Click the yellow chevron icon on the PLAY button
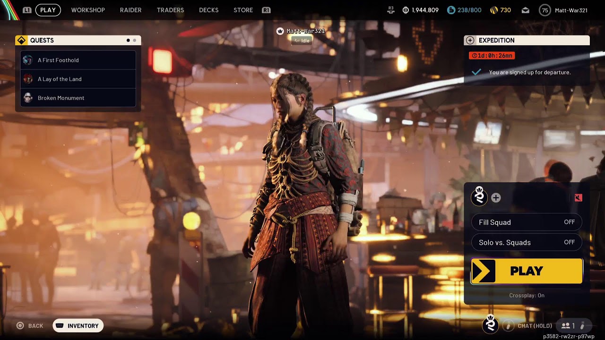Screen dimensions: 605x340 [483, 271]
